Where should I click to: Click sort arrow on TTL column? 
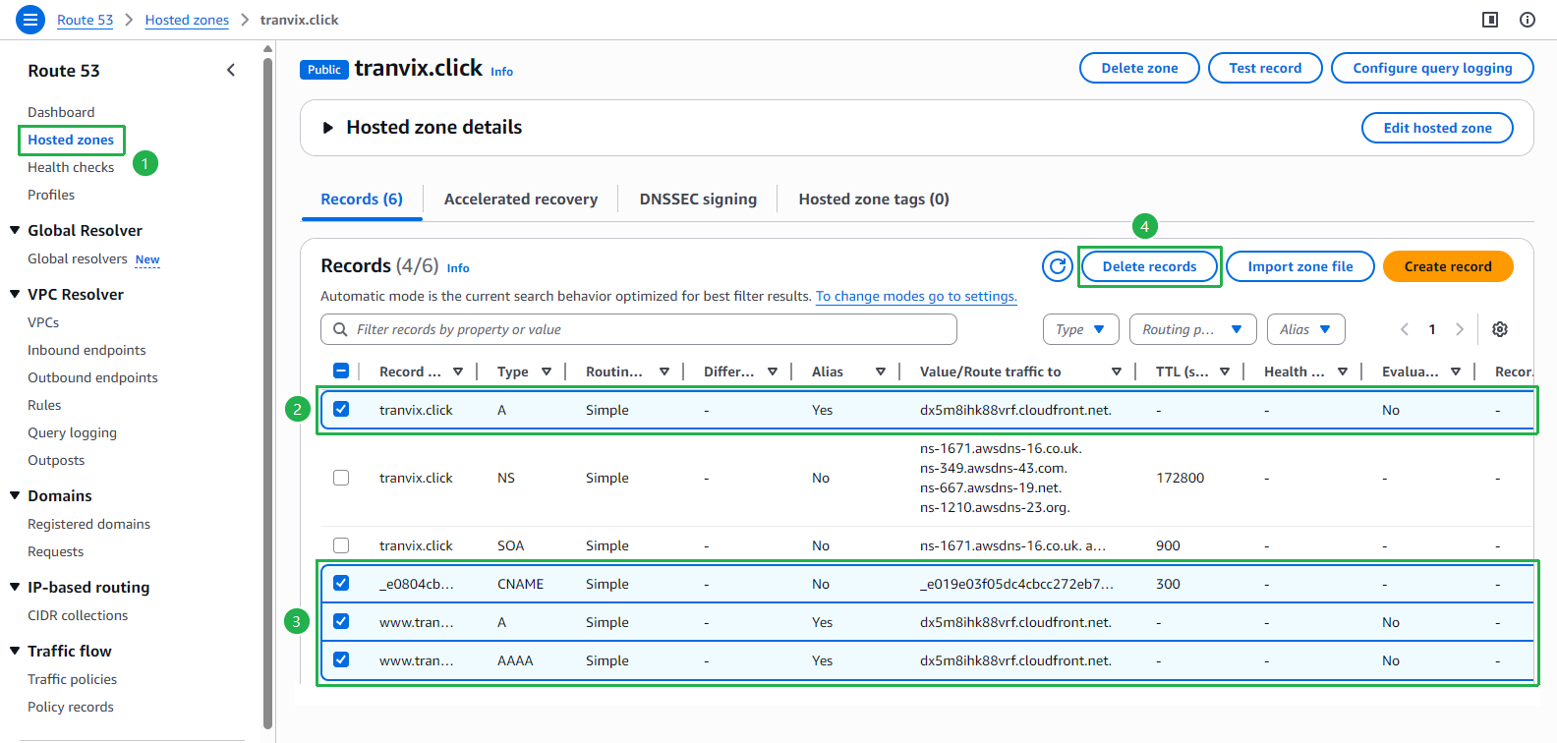1225,371
